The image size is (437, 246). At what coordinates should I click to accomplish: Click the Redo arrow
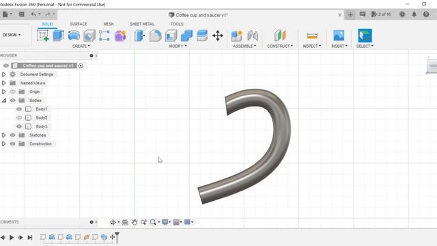tap(48, 14)
